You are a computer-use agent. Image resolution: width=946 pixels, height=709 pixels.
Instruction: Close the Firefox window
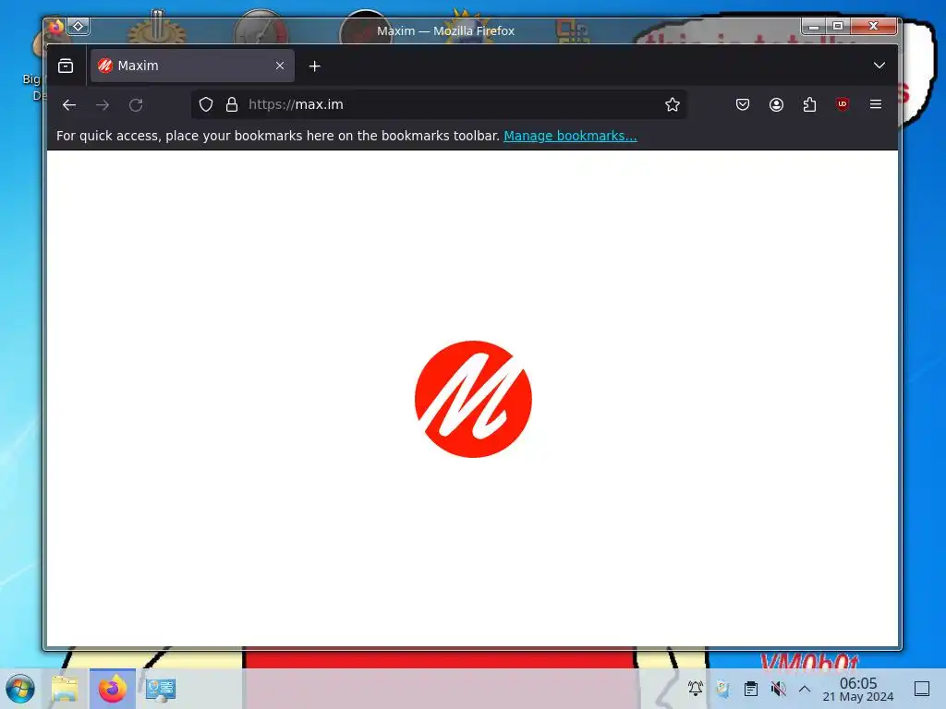coord(873,26)
